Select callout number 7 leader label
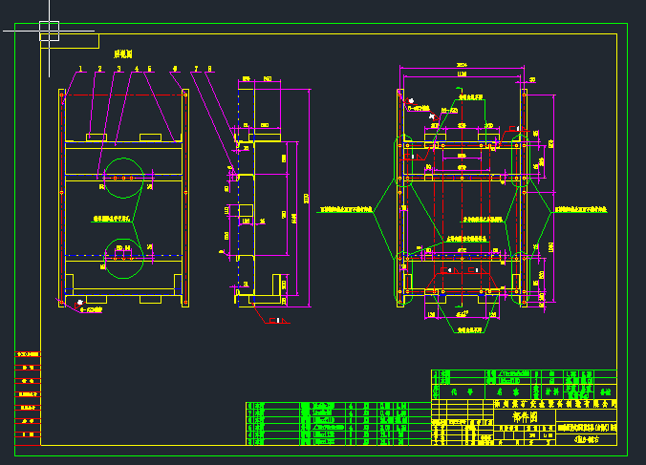The width and height of the screenshot is (646, 465). (196, 69)
